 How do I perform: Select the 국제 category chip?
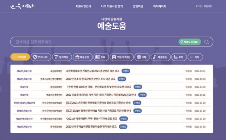point(142,57)
